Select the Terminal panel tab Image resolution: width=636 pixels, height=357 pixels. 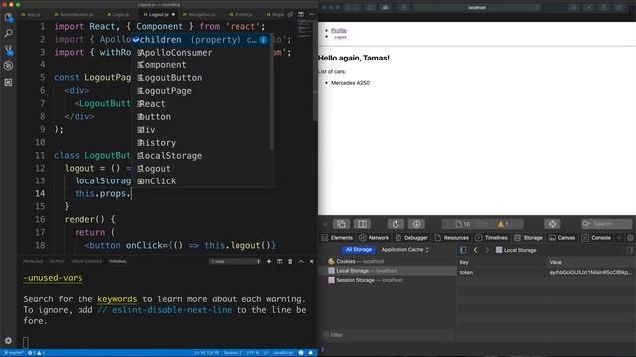(x=117, y=262)
